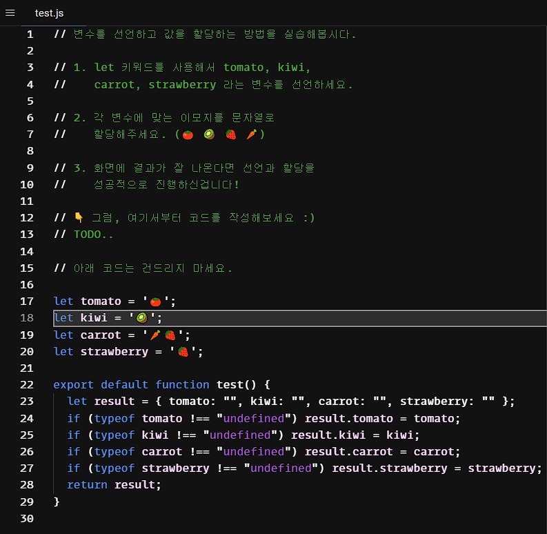Click line number 22 in gutter
This screenshot has height=534, width=547.
(27, 384)
